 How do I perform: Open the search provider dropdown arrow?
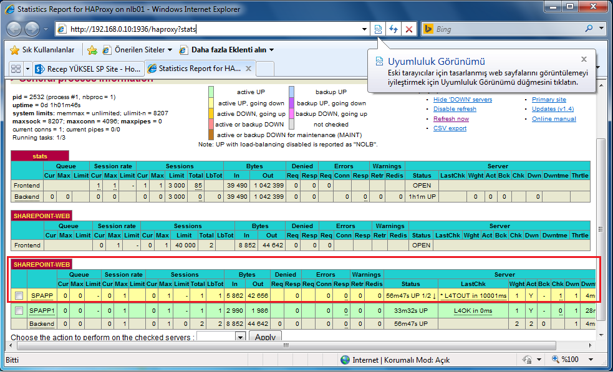pyautogui.click(x=601, y=29)
